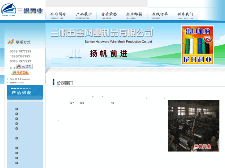
Task: Click the sailing ship graphic in the banner
Action: pyautogui.click(x=74, y=54)
